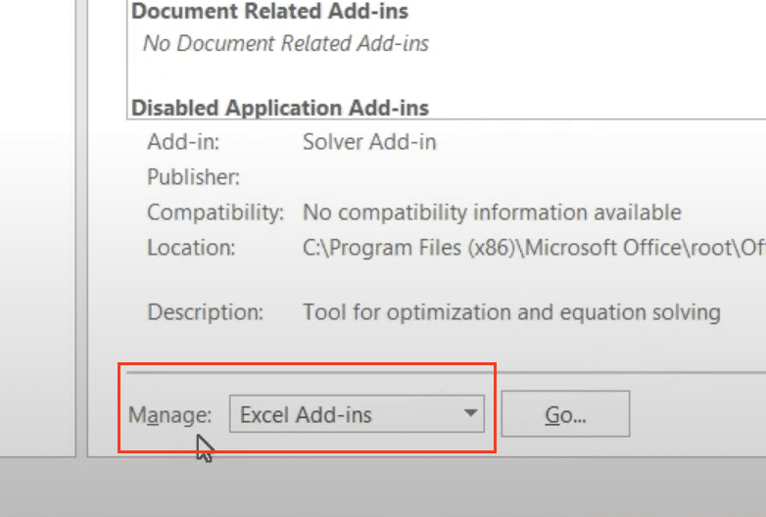Click the dimmed gray area below the dialog
Screen dimensions: 766x517
point(383,488)
